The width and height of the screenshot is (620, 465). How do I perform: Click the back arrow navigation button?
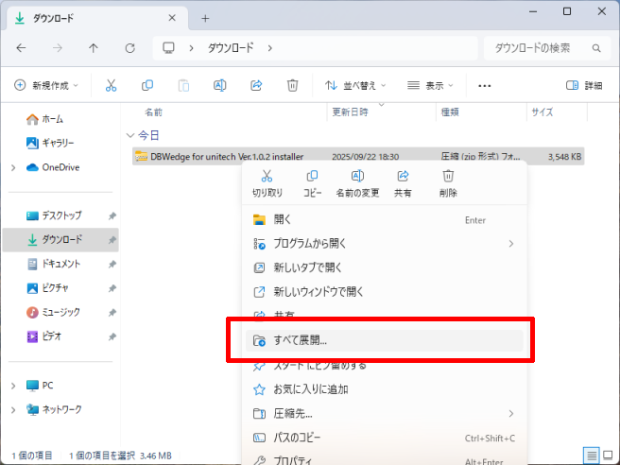[x=21, y=48]
